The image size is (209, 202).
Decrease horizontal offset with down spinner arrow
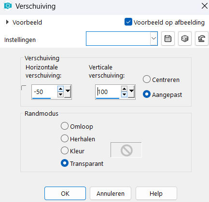point(60,94)
